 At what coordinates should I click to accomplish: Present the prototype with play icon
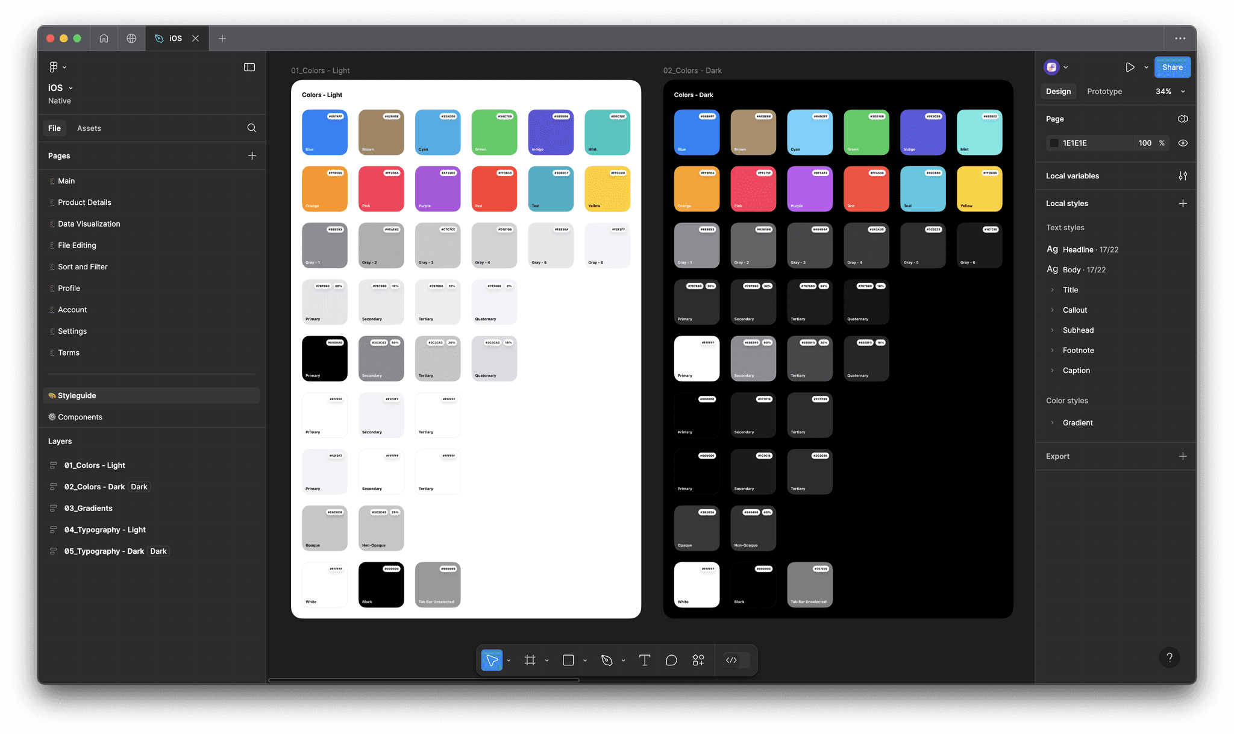(1130, 67)
